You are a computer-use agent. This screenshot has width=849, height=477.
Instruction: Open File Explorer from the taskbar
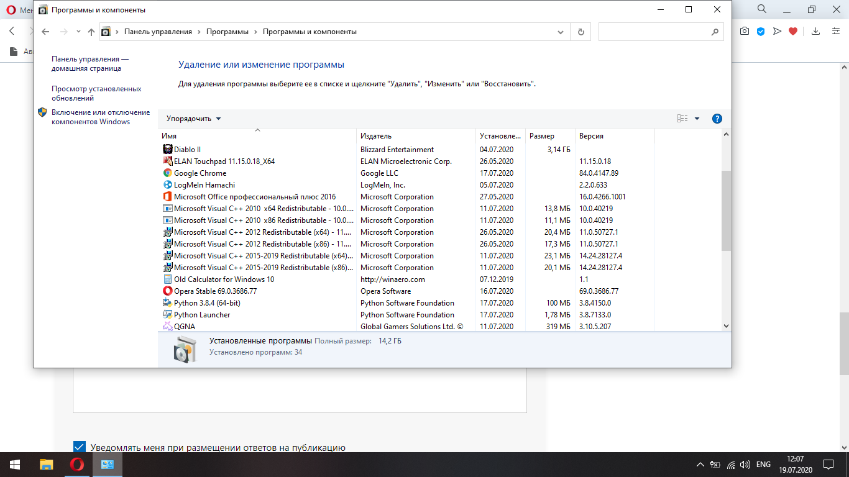tap(47, 464)
